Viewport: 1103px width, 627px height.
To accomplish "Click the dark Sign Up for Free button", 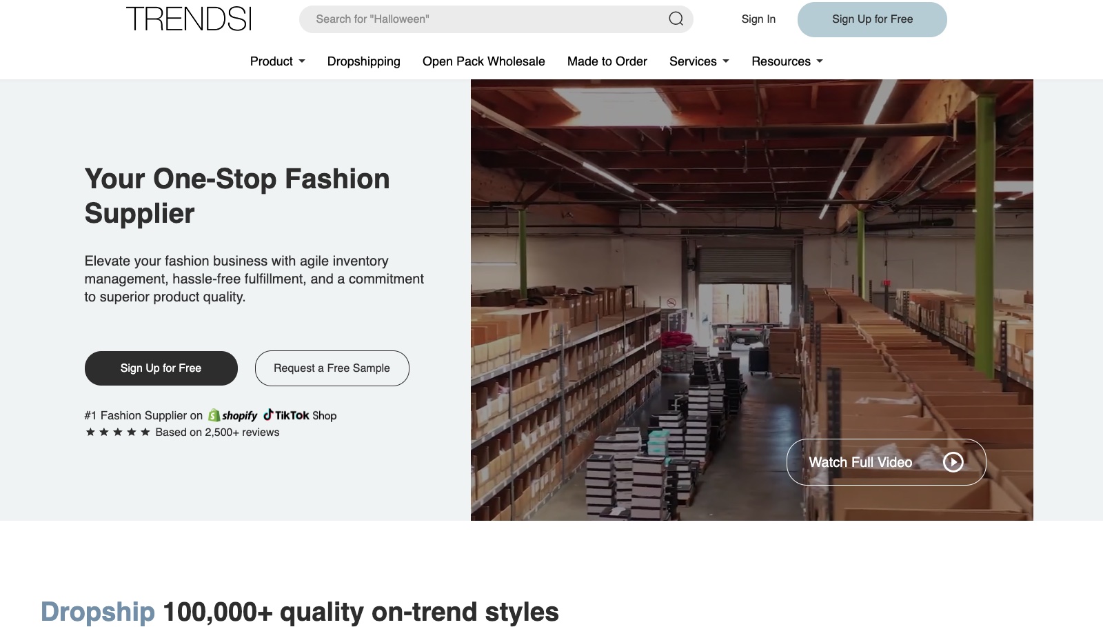I will click(161, 368).
